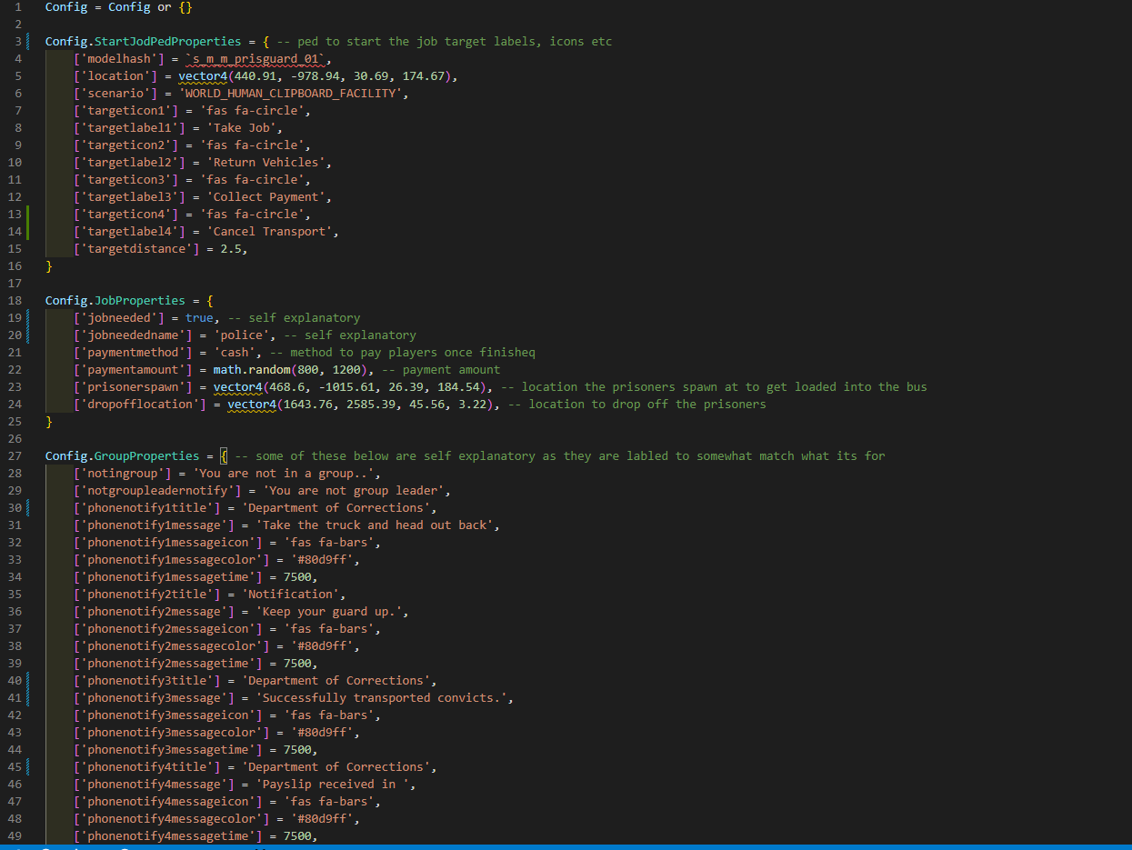The image size is (1132, 850).
Task: Click the 'Keep your guard up.' message
Action: point(328,612)
